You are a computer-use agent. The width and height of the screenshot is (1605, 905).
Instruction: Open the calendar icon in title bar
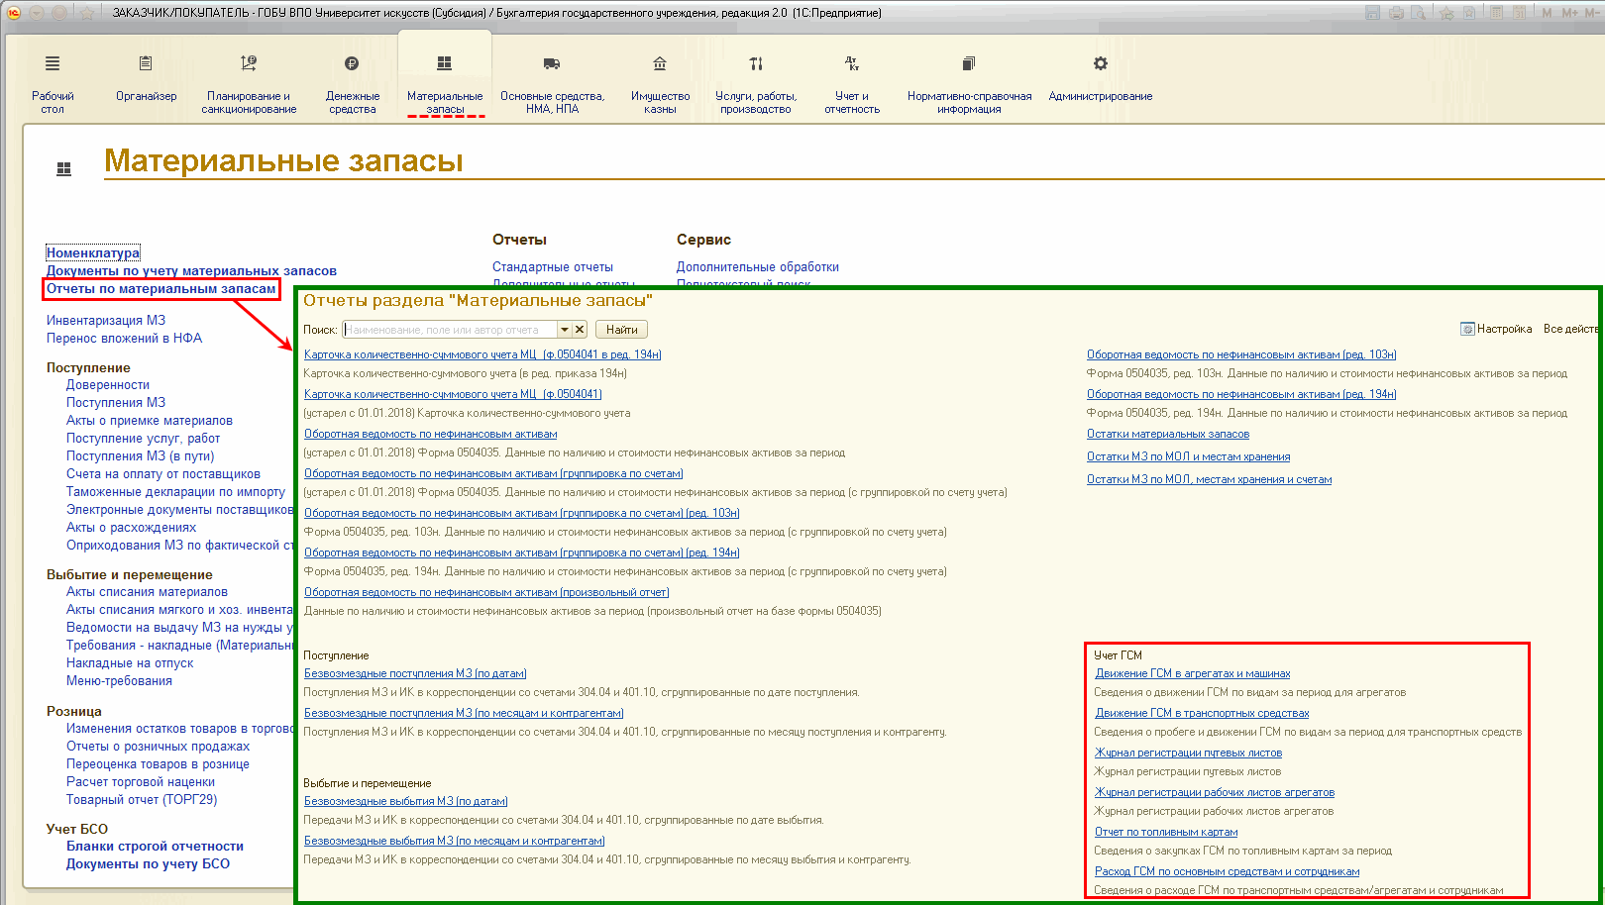pyautogui.click(x=1518, y=13)
